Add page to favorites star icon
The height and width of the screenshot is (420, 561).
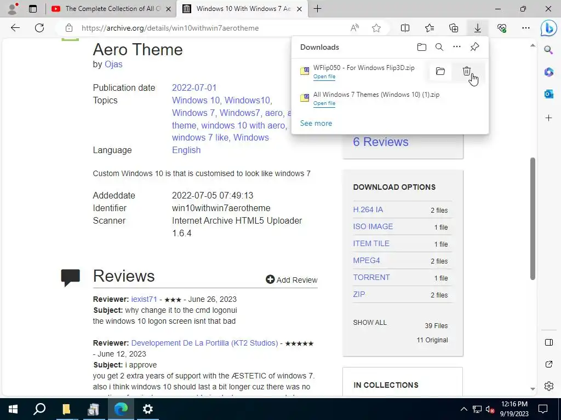coord(376,28)
